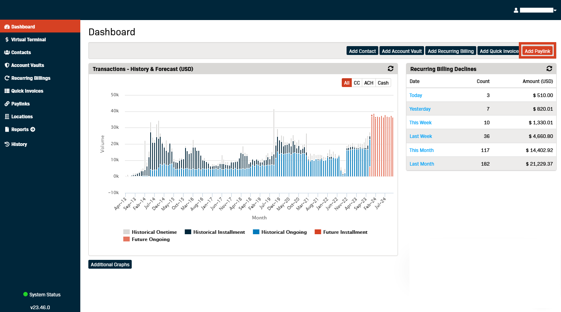Switch chart filter to ACH

tap(369, 83)
